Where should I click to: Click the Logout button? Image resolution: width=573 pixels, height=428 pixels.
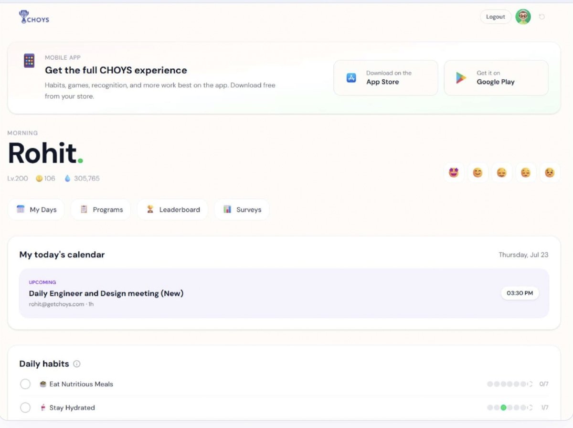point(495,17)
